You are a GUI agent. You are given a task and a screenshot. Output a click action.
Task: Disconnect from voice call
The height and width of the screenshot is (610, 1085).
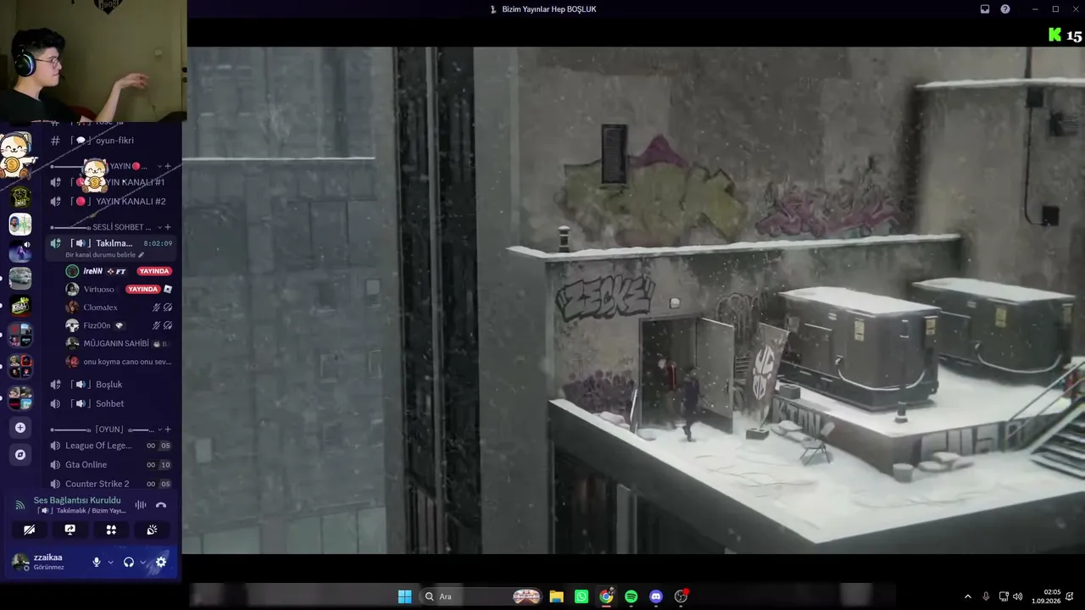click(161, 505)
